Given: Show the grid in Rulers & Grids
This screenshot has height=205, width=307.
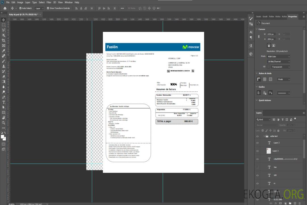Looking at the screenshot, I should [265, 79].
